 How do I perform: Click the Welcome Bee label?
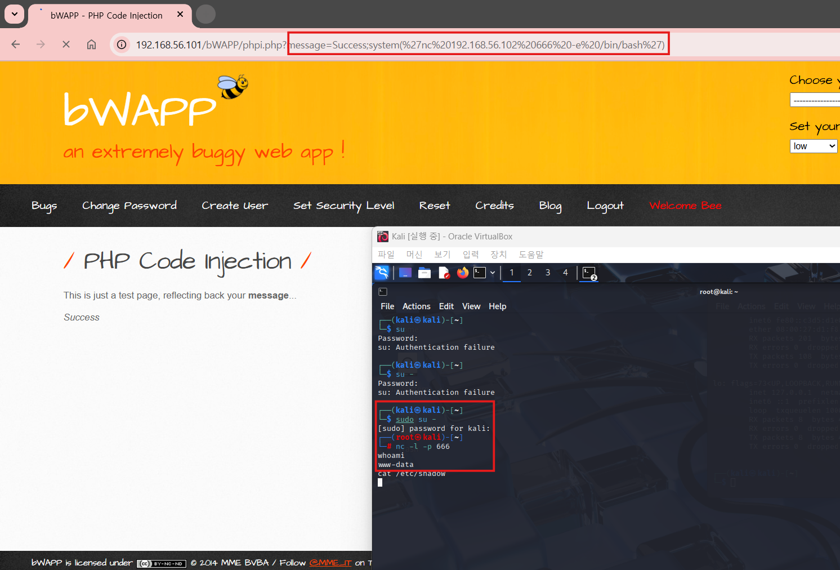pos(685,206)
